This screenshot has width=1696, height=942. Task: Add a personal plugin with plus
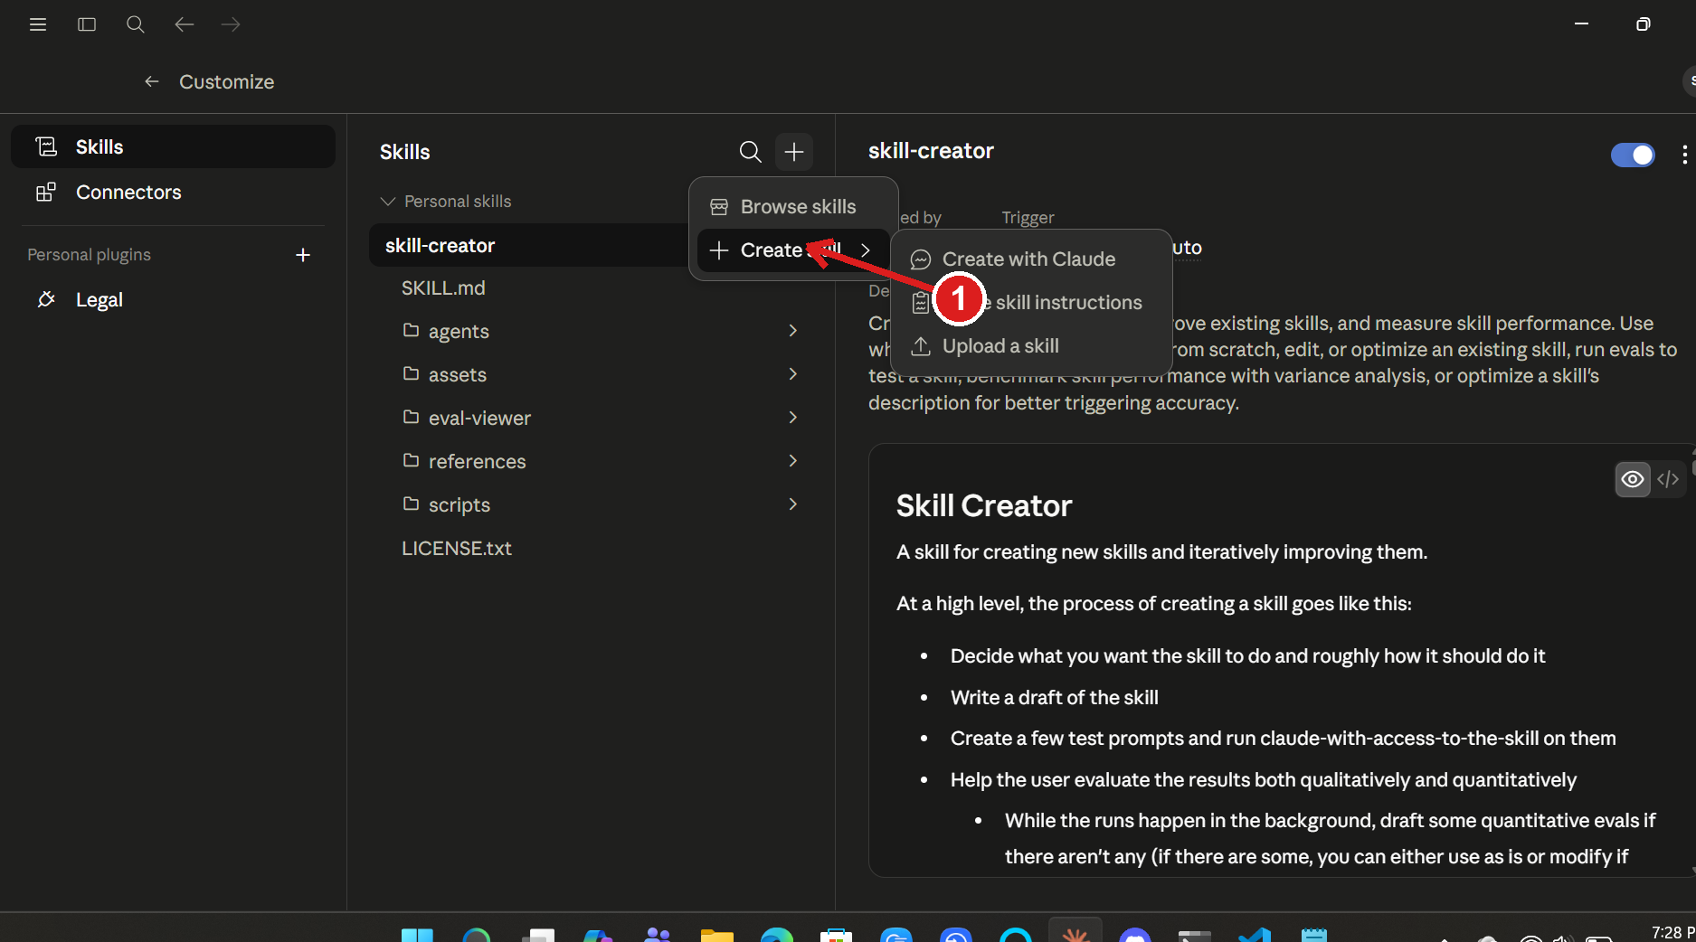click(303, 255)
